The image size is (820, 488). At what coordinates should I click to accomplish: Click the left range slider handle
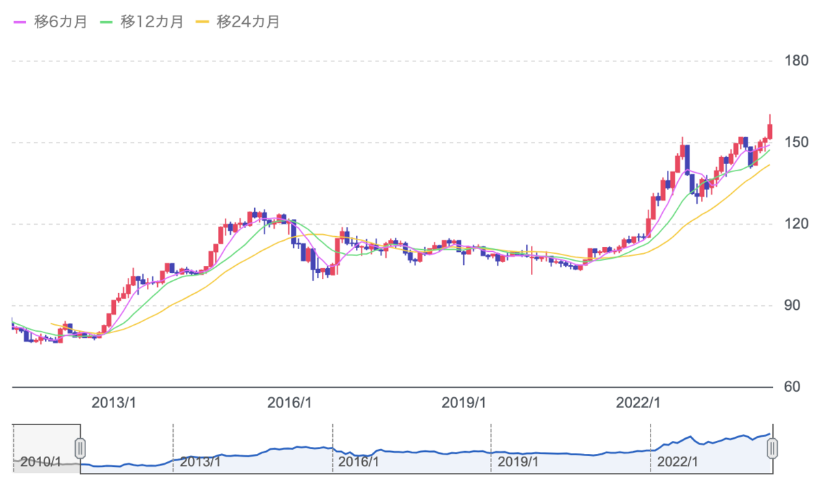(80, 448)
